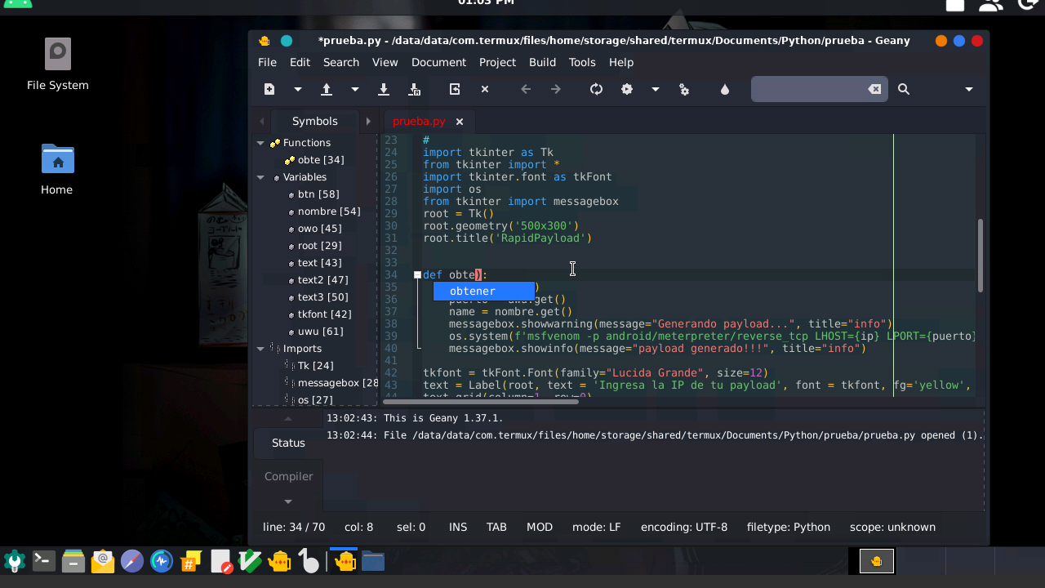The height and width of the screenshot is (588, 1045).
Task: Open the green Vim icon in taskbar
Action: pyautogui.click(x=250, y=561)
